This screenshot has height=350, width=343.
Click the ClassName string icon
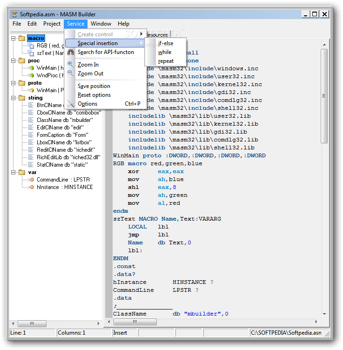coord(31,120)
